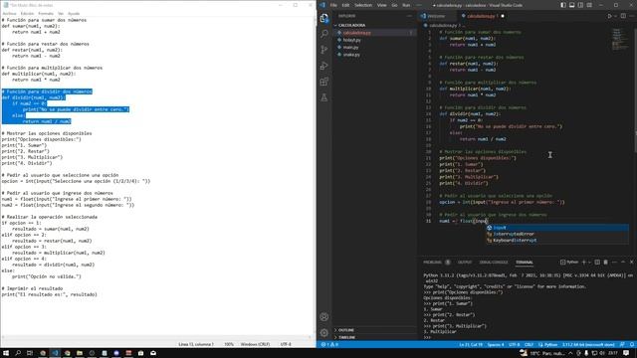637x358 pixels.
Task: Open the File Explorer taskbar icon
Action: coord(80,353)
